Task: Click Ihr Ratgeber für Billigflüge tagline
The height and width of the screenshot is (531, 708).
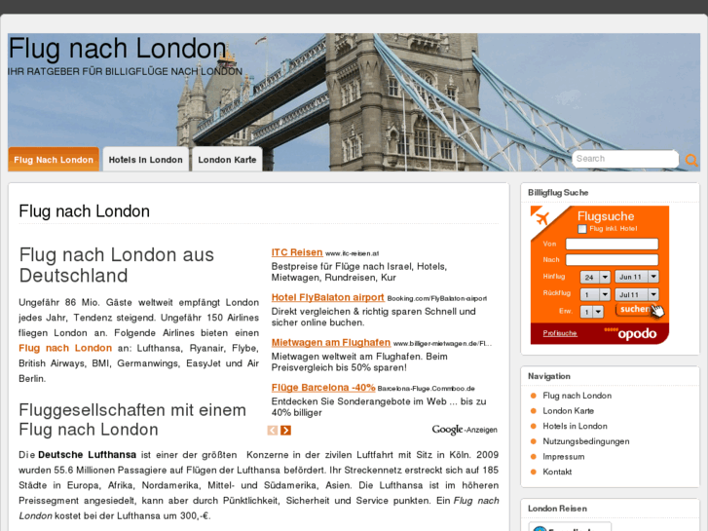Action: 125,71
